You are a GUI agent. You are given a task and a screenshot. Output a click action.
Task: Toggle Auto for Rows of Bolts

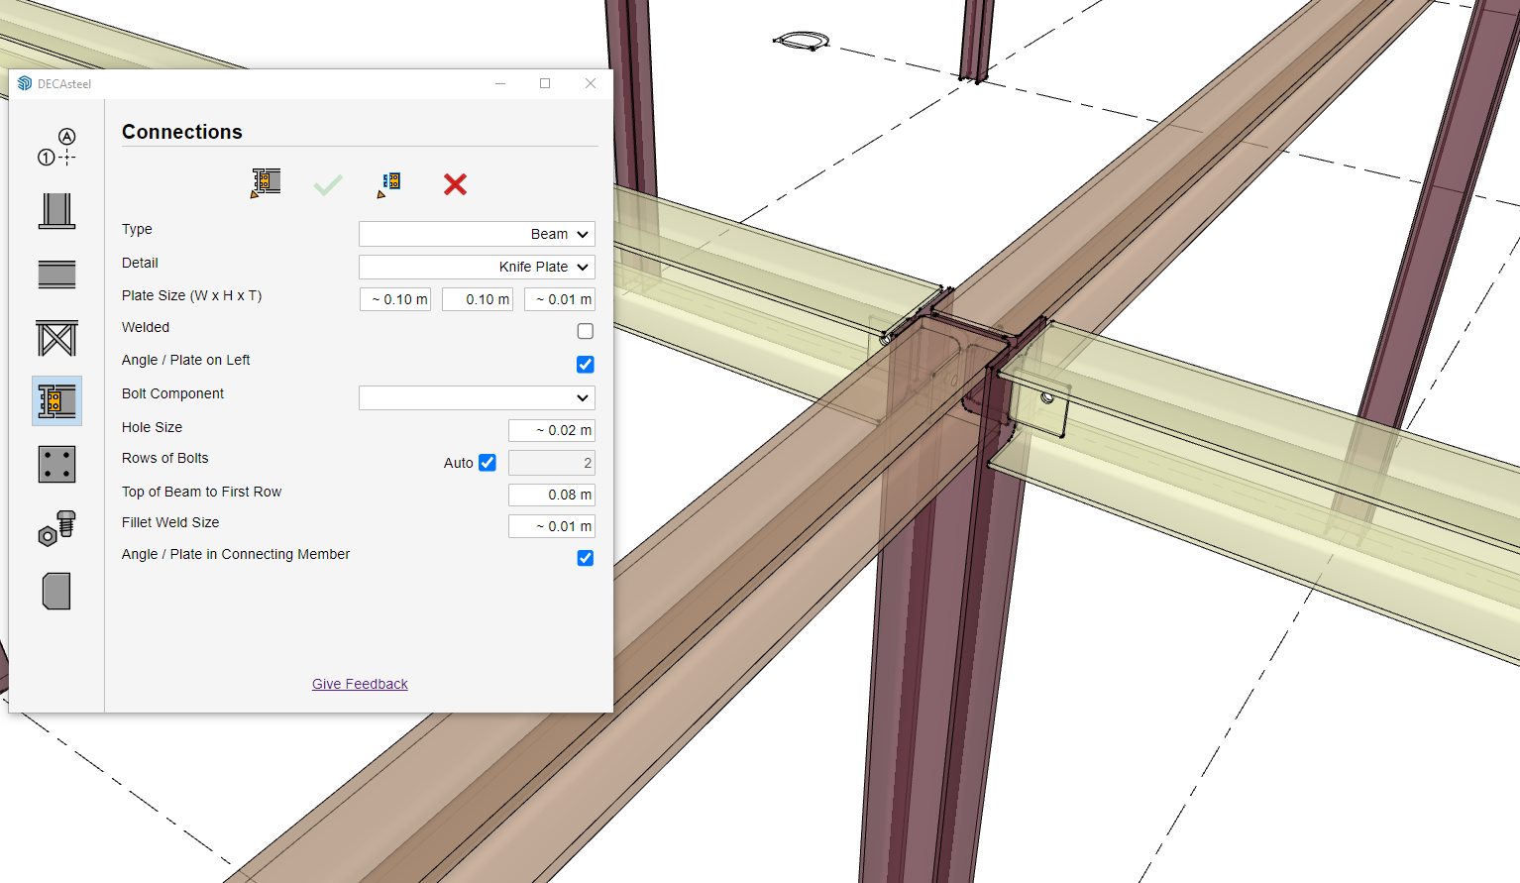tap(488, 463)
